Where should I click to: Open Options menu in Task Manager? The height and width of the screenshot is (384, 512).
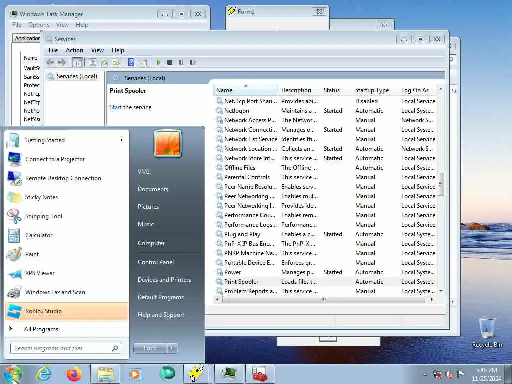39,25
